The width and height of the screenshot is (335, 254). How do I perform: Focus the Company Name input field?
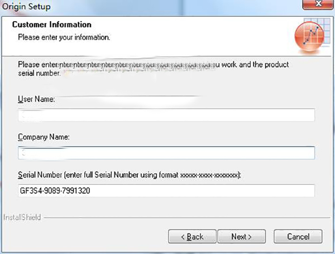click(166, 153)
